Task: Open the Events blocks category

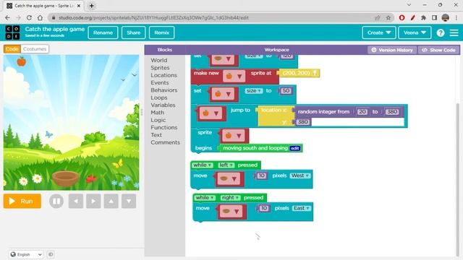Action: click(160, 82)
